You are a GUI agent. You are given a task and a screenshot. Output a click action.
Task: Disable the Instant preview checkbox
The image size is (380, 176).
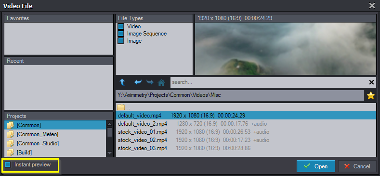click(8, 164)
